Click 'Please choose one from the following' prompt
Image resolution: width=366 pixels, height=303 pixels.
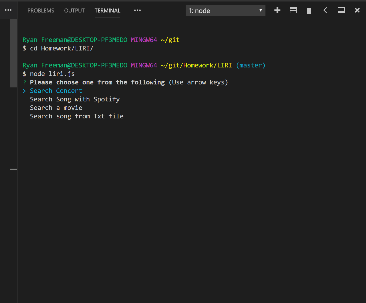point(97,82)
